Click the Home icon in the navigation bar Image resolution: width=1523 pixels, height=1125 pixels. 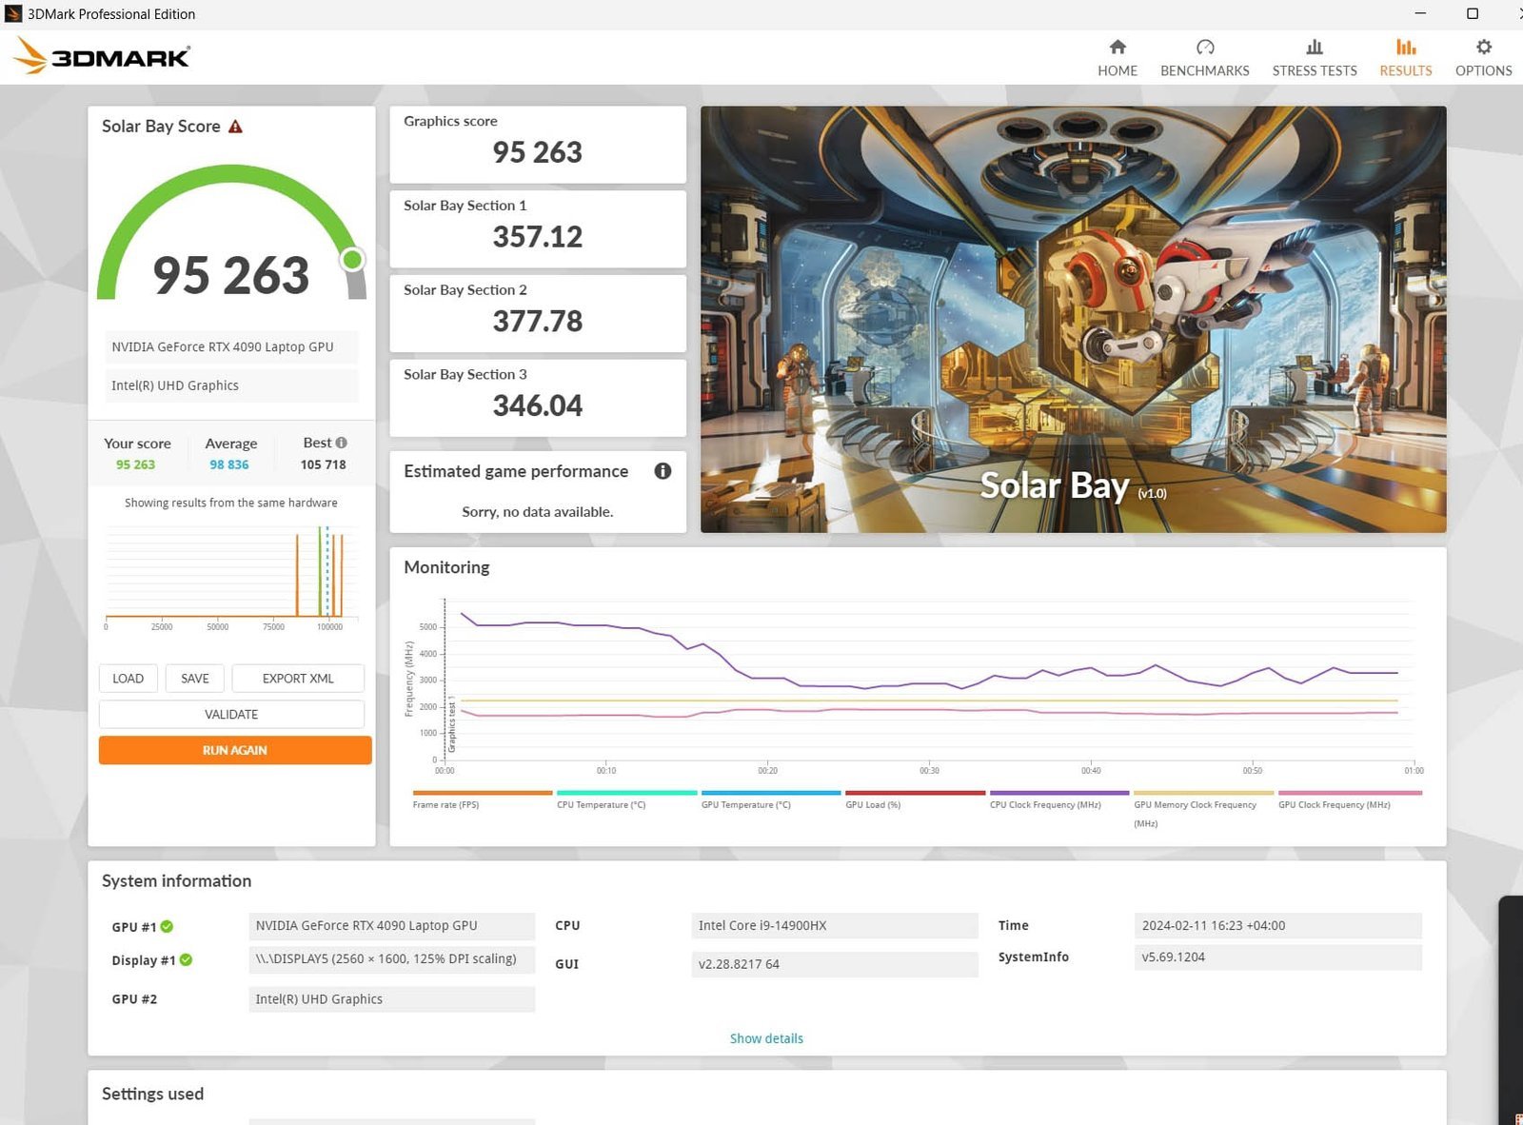click(x=1118, y=48)
